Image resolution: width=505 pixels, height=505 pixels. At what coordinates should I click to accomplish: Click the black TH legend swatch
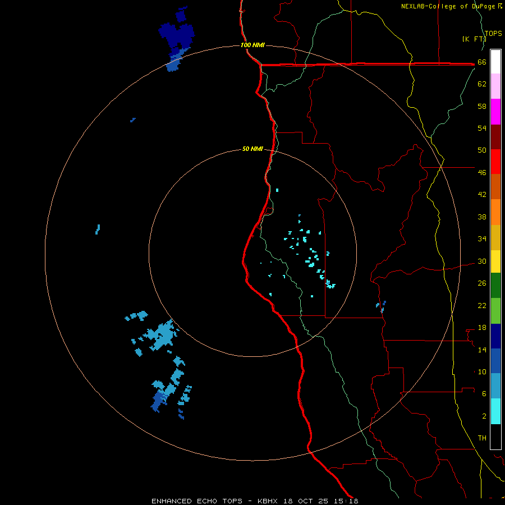(x=495, y=437)
